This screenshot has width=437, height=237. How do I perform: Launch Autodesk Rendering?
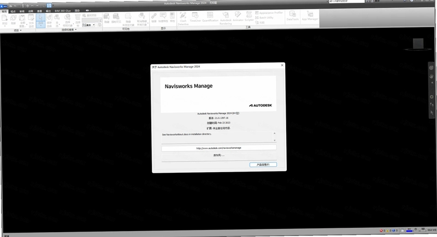point(226,19)
